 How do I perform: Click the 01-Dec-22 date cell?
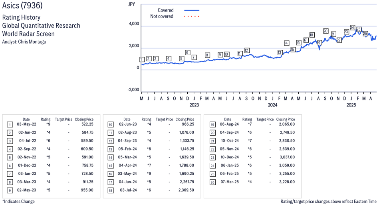tap(27, 165)
